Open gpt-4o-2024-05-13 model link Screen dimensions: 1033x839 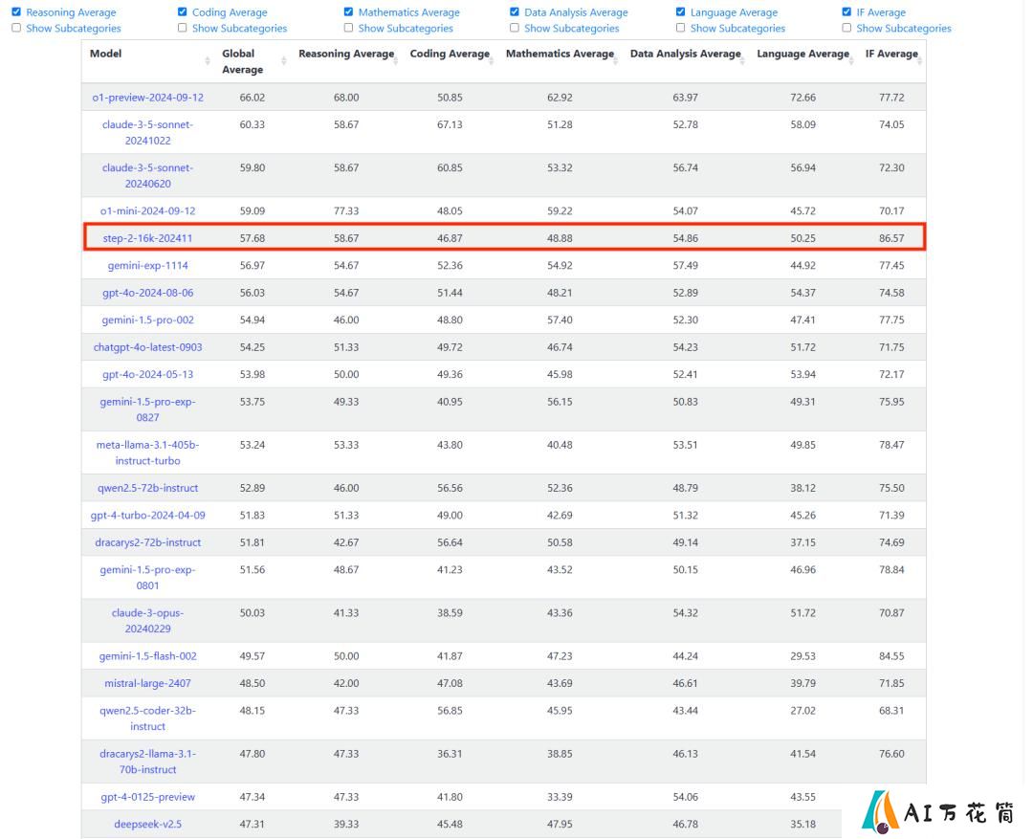pyautogui.click(x=147, y=374)
